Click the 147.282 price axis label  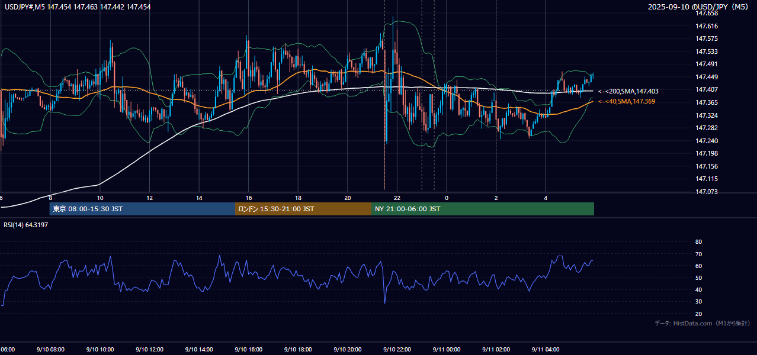click(x=707, y=128)
